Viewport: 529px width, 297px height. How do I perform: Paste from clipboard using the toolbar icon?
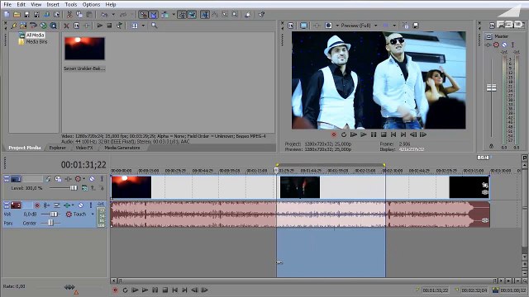89,15
